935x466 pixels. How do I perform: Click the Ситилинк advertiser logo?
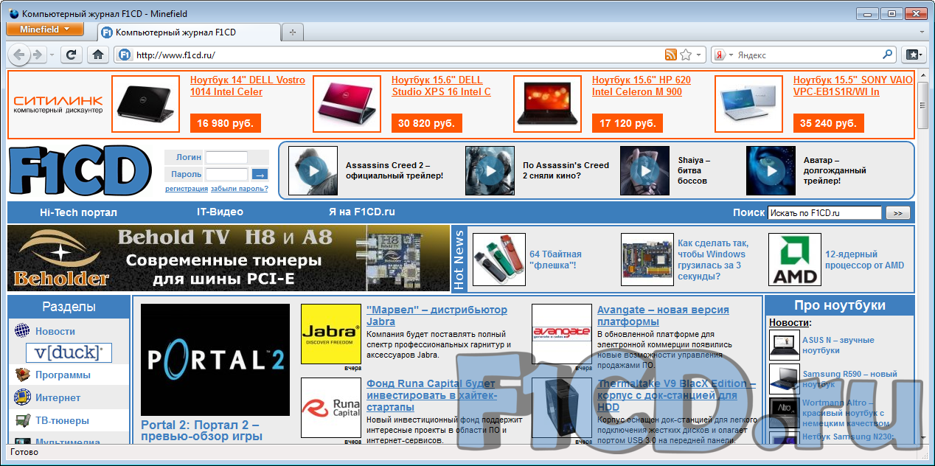point(58,104)
